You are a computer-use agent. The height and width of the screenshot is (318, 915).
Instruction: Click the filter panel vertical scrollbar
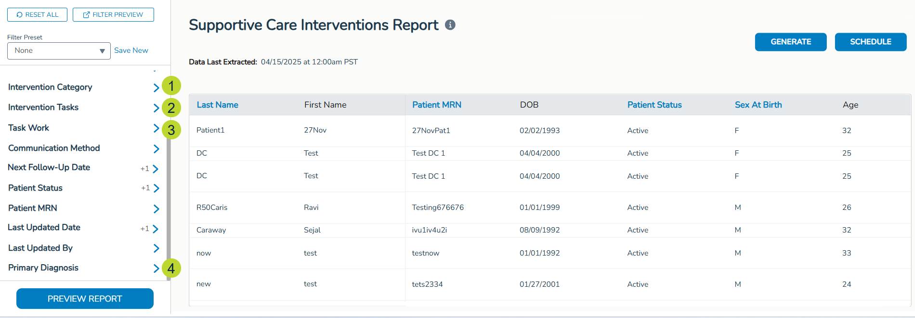pos(169,202)
